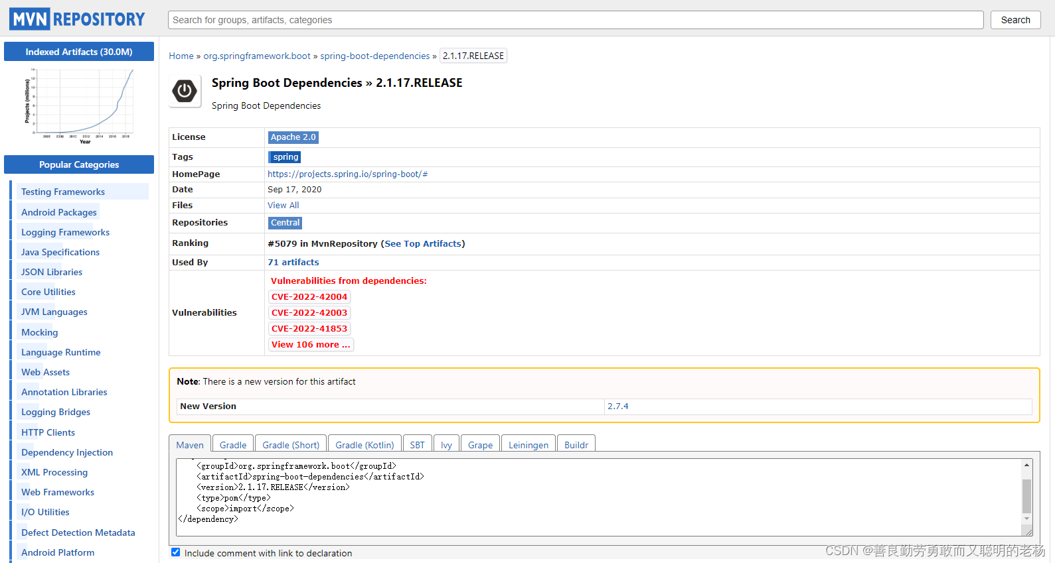1055x563 pixels.
Task: Open CVE-2022-42003 vulnerability
Action: click(x=309, y=313)
